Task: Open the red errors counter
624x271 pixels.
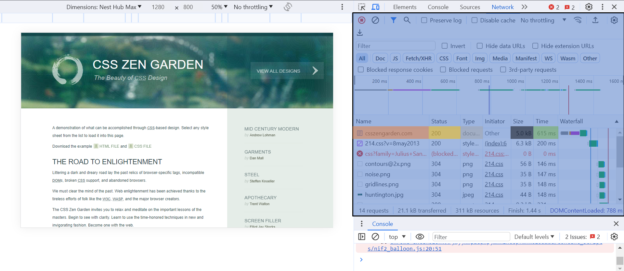Action: [x=554, y=7]
